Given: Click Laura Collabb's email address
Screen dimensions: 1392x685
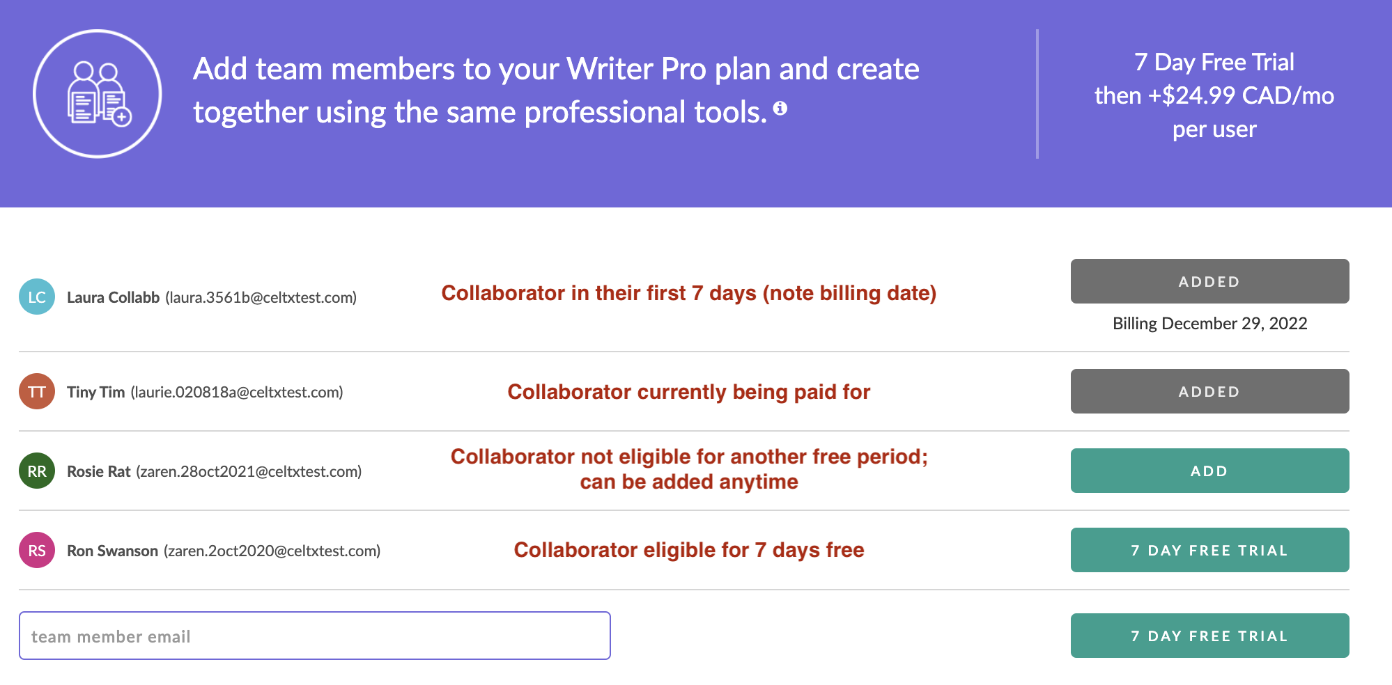Looking at the screenshot, I should point(261,297).
